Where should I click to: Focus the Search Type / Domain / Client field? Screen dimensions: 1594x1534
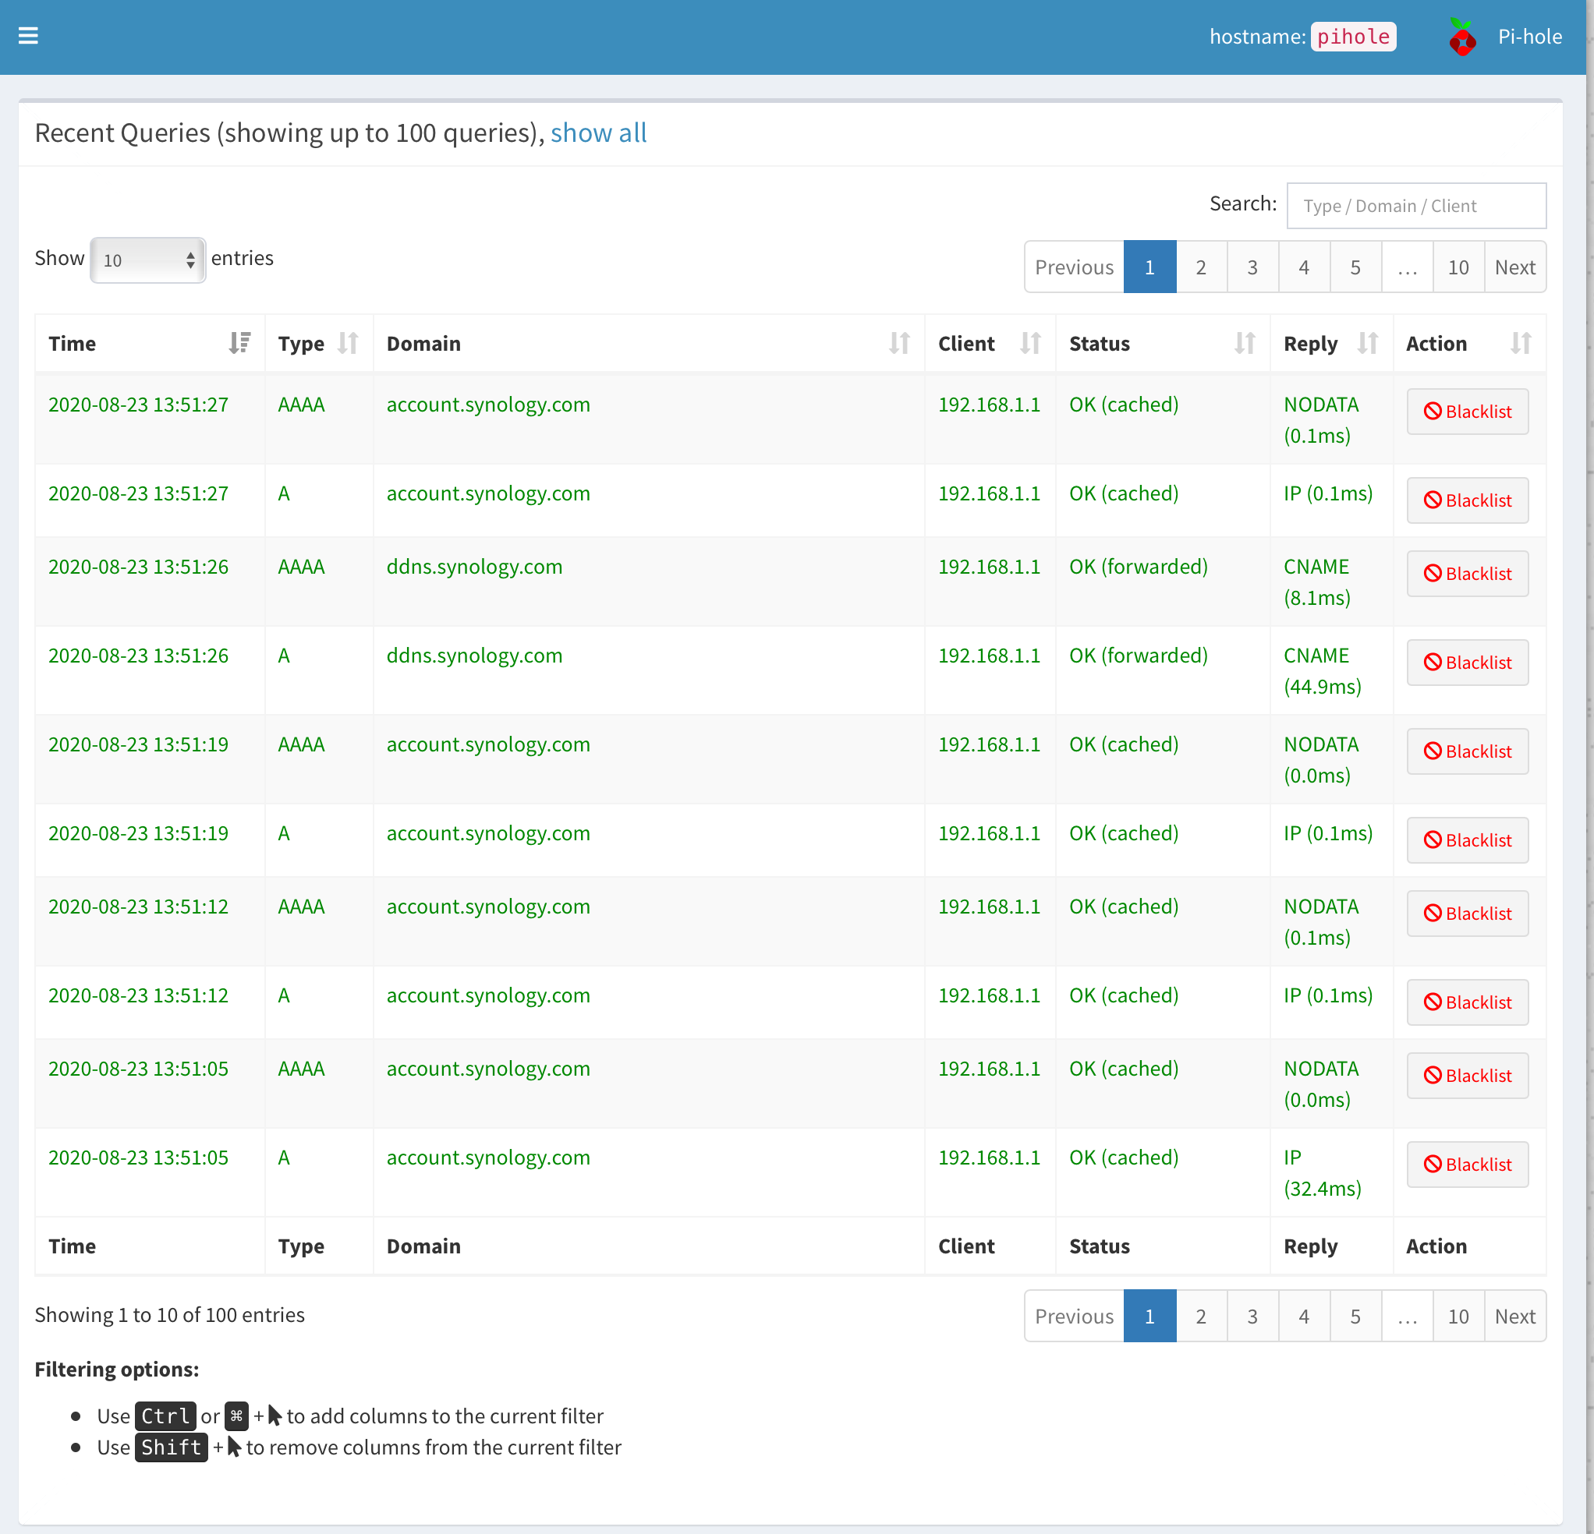click(1416, 206)
